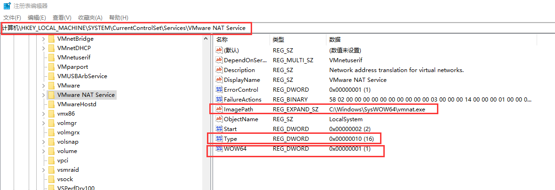Select the vsock folder icon
555x190 pixels.
pyautogui.click(x=51, y=179)
